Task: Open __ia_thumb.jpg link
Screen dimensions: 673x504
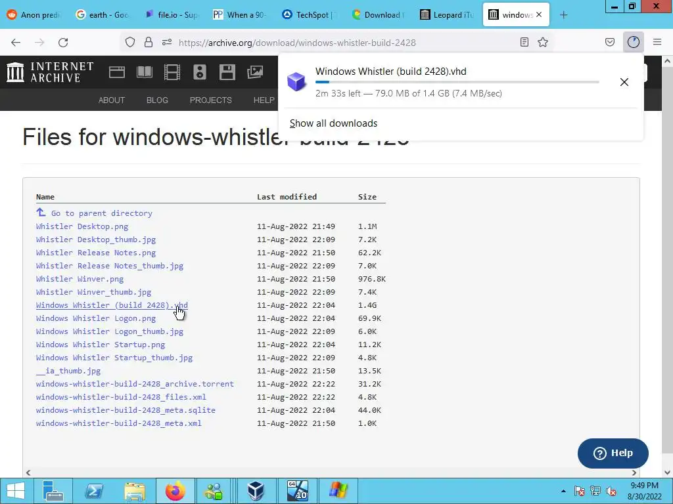Action: [68, 371]
